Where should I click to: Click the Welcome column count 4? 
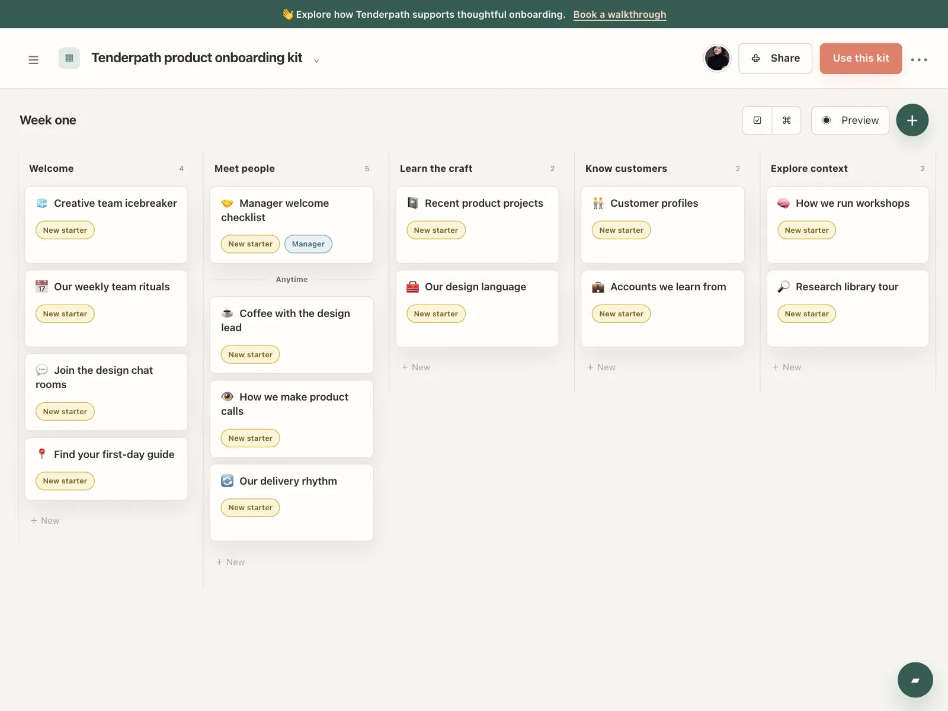181,169
